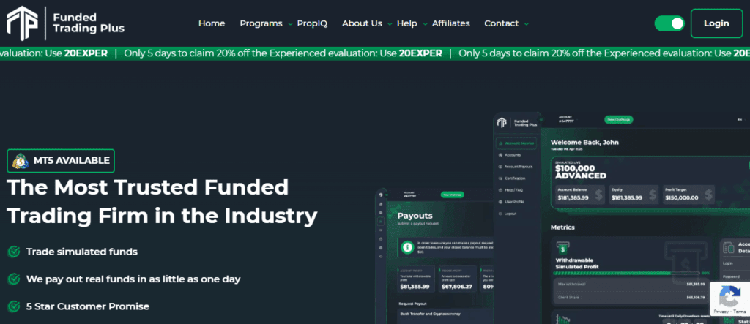The image size is (750, 324).
Task: Click checkmark icon beside 5 Star Customer Promise
Action: pos(13,306)
